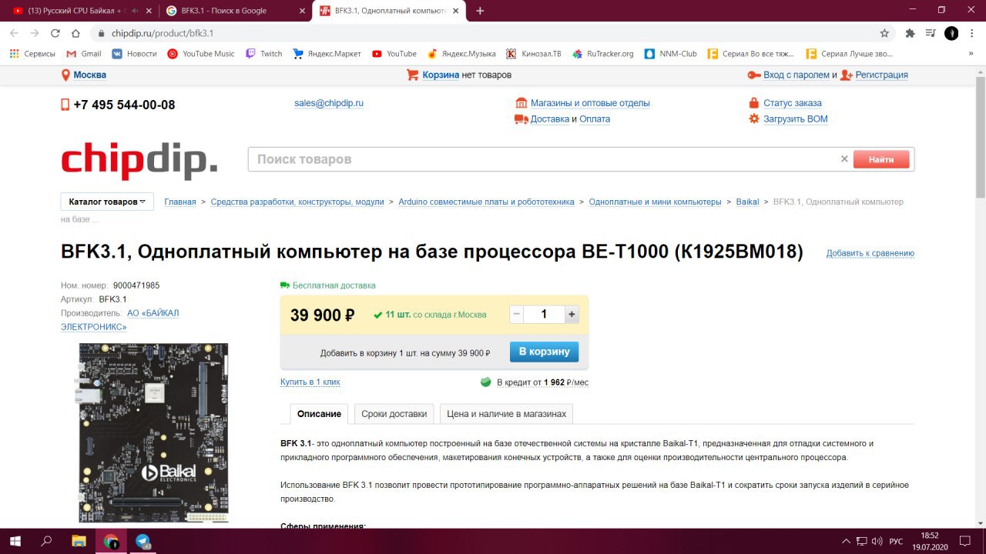Open a new browser tab with plus
986x554 pixels.
pos(480,11)
